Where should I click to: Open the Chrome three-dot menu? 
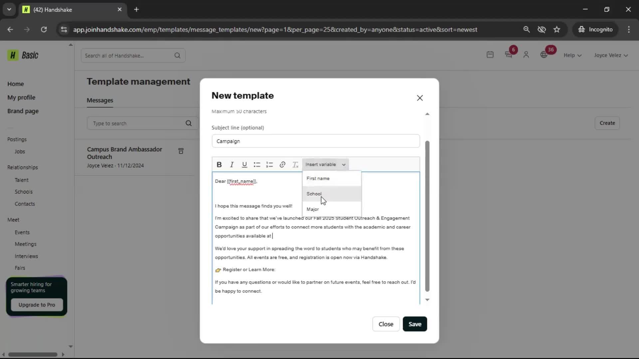click(x=629, y=30)
